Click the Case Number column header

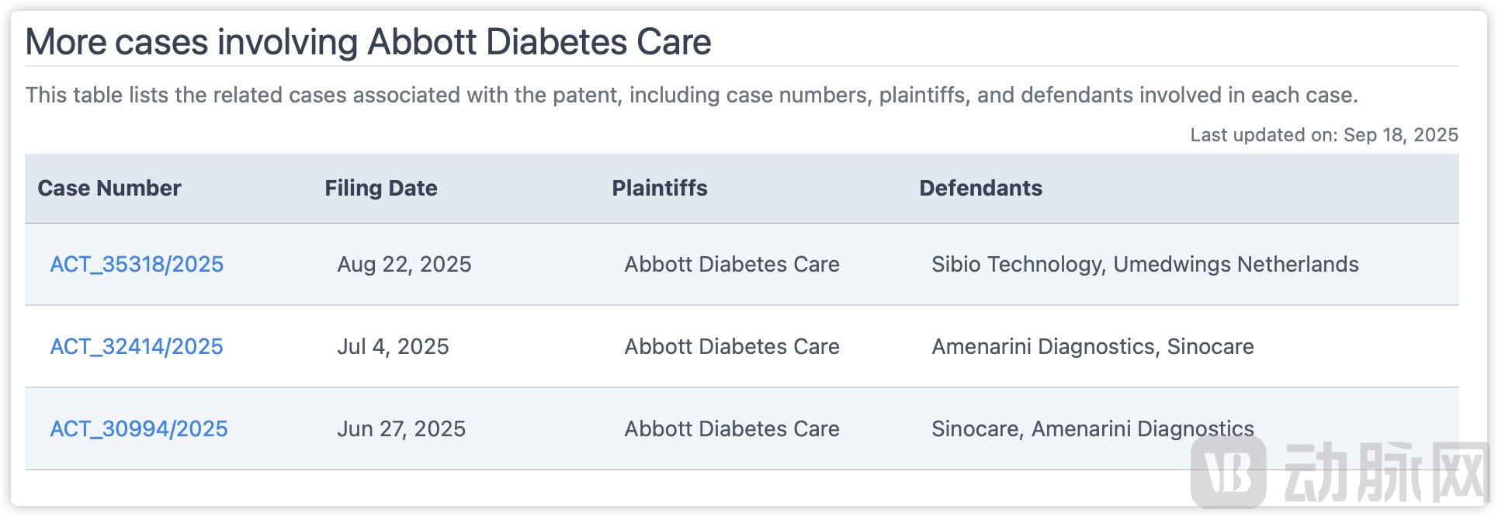click(x=109, y=189)
